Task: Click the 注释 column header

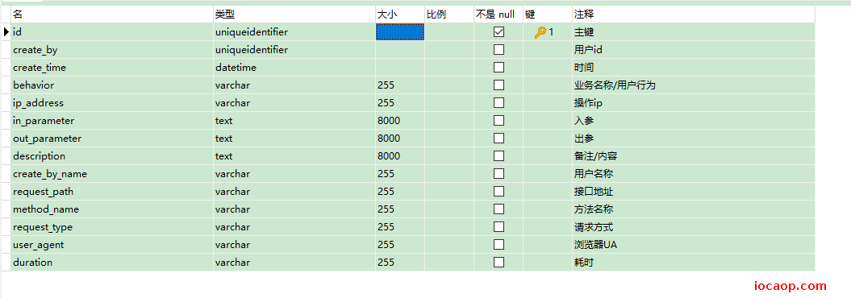Action: pos(694,14)
